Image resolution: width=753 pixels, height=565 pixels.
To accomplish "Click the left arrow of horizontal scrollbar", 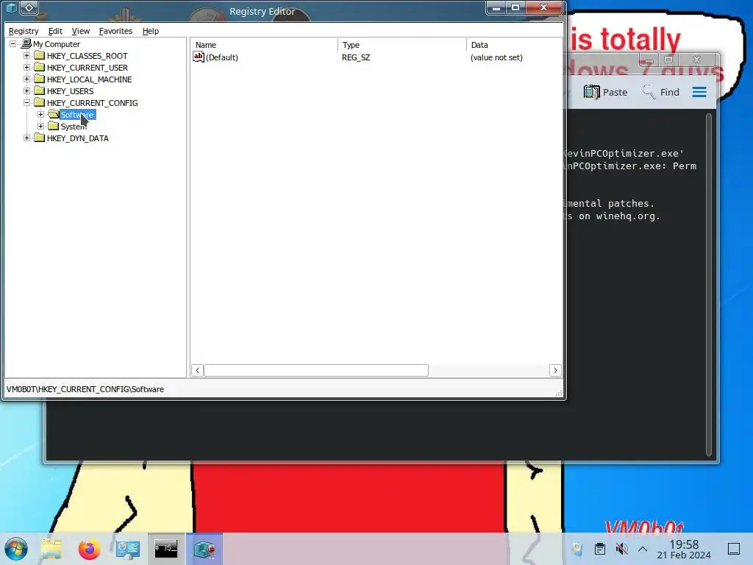I will pyautogui.click(x=197, y=371).
